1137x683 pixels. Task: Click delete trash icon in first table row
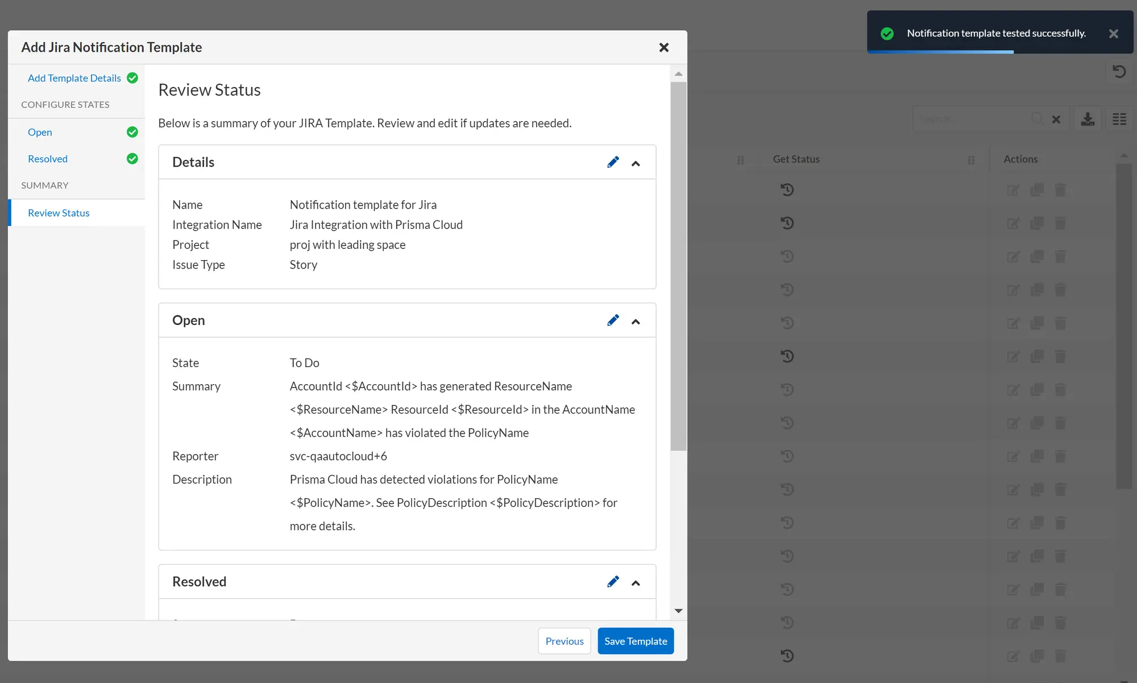click(1060, 190)
